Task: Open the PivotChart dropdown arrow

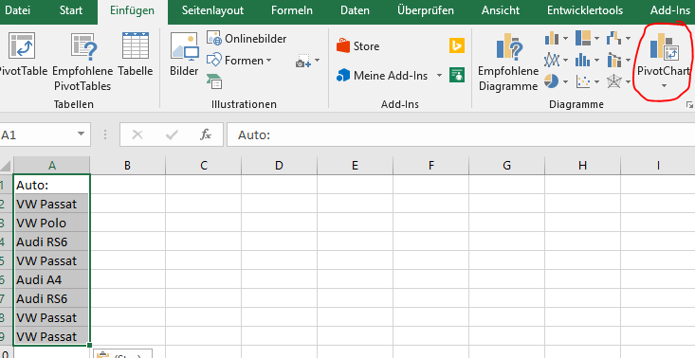Action: 664,85
